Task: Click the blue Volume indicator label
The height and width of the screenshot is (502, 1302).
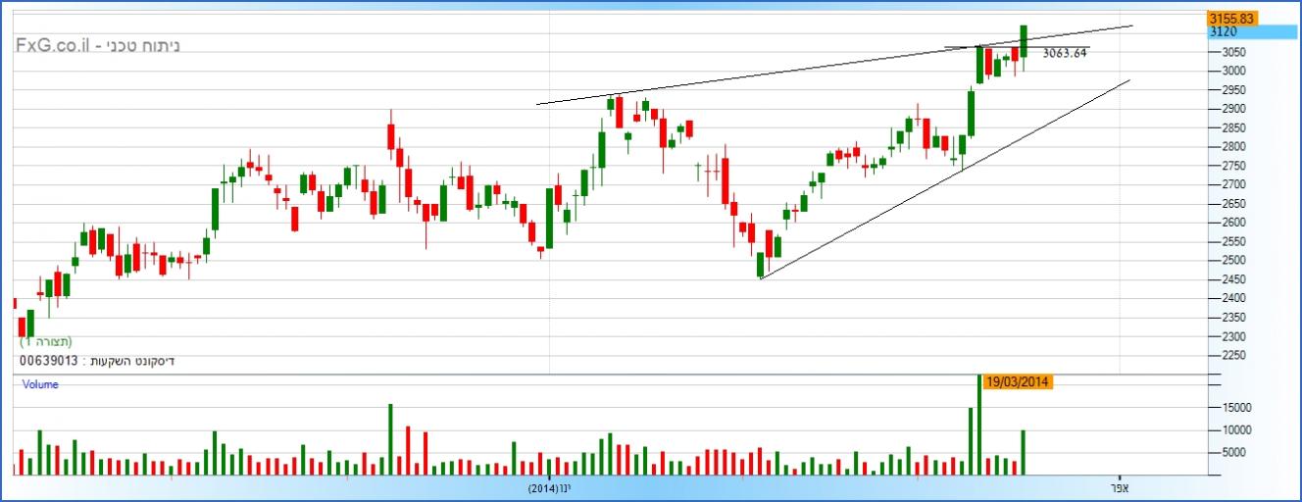Action: tap(40, 384)
